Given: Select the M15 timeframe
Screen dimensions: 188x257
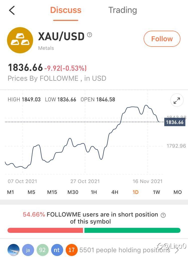Looking at the screenshot, I should click(x=52, y=192).
